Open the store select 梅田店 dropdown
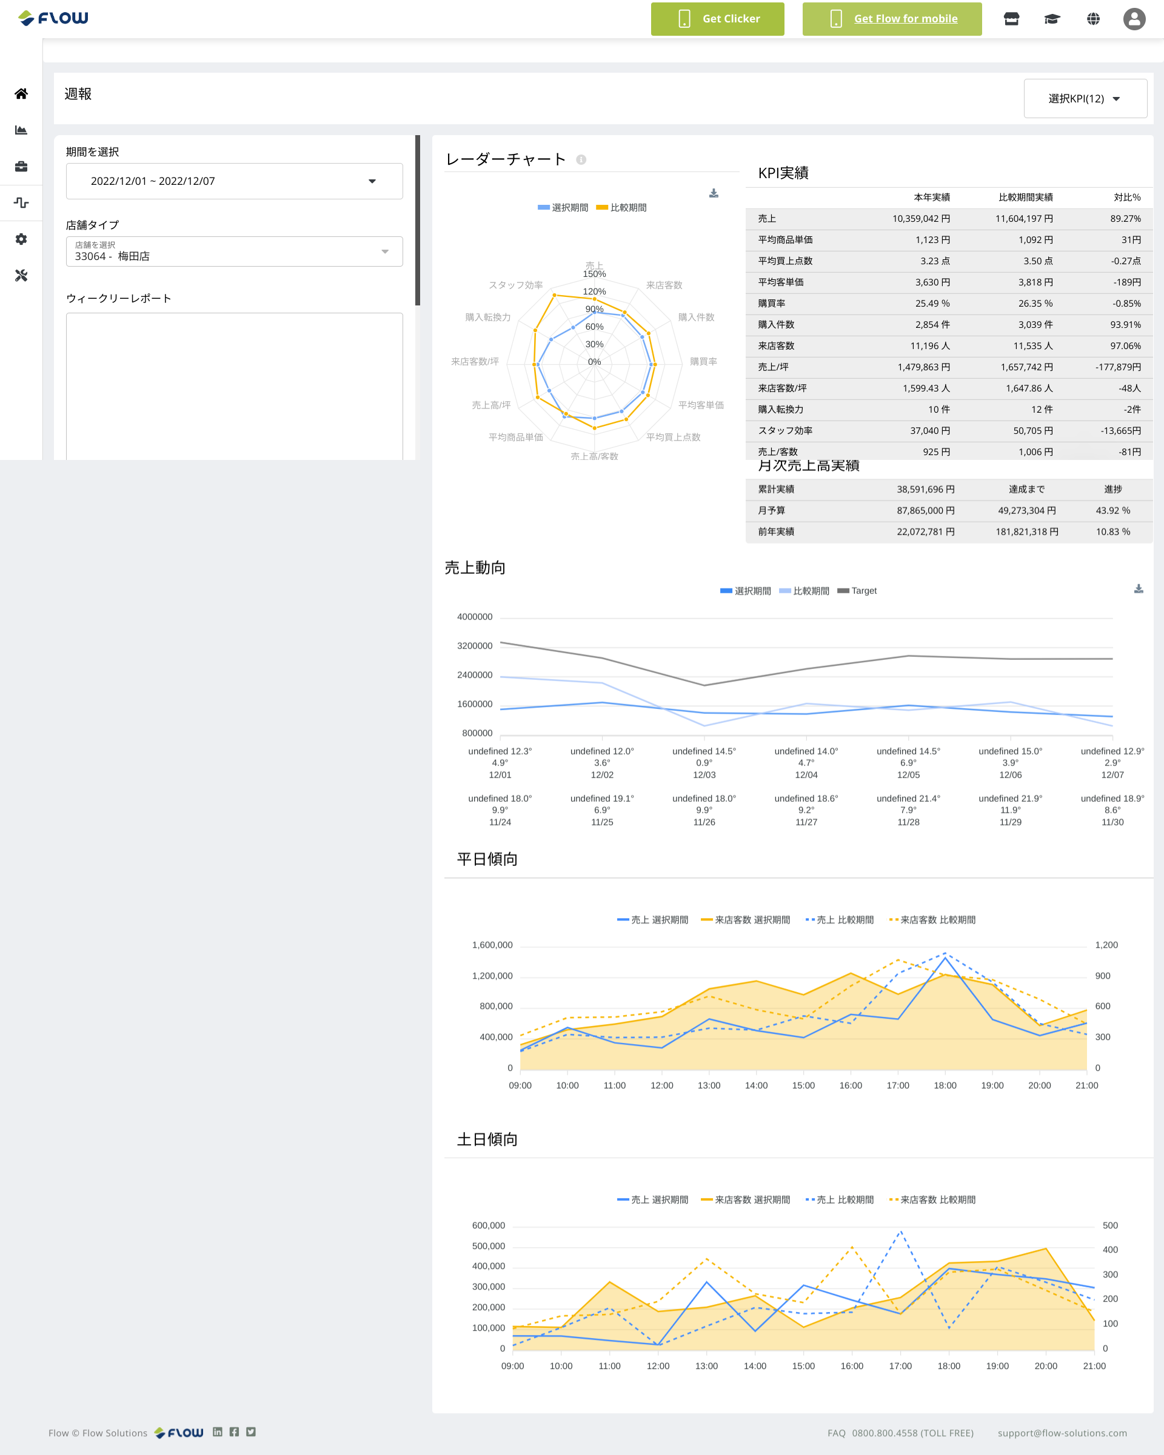Screen dimensions: 1164x1455 click(x=234, y=251)
